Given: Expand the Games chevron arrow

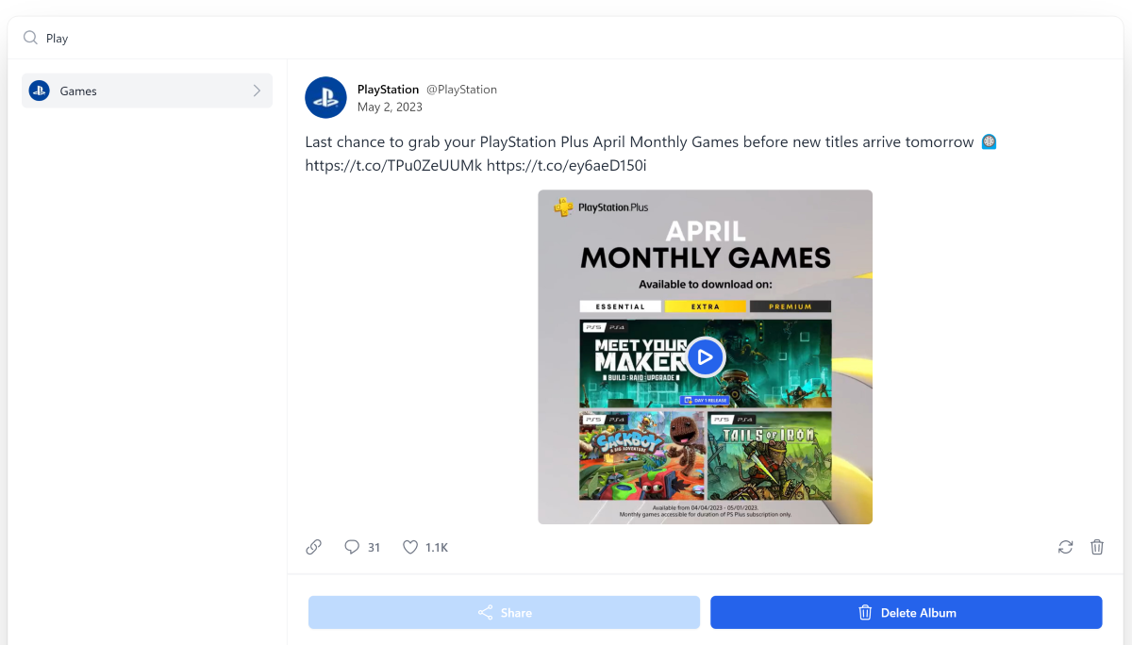Looking at the screenshot, I should 257,91.
